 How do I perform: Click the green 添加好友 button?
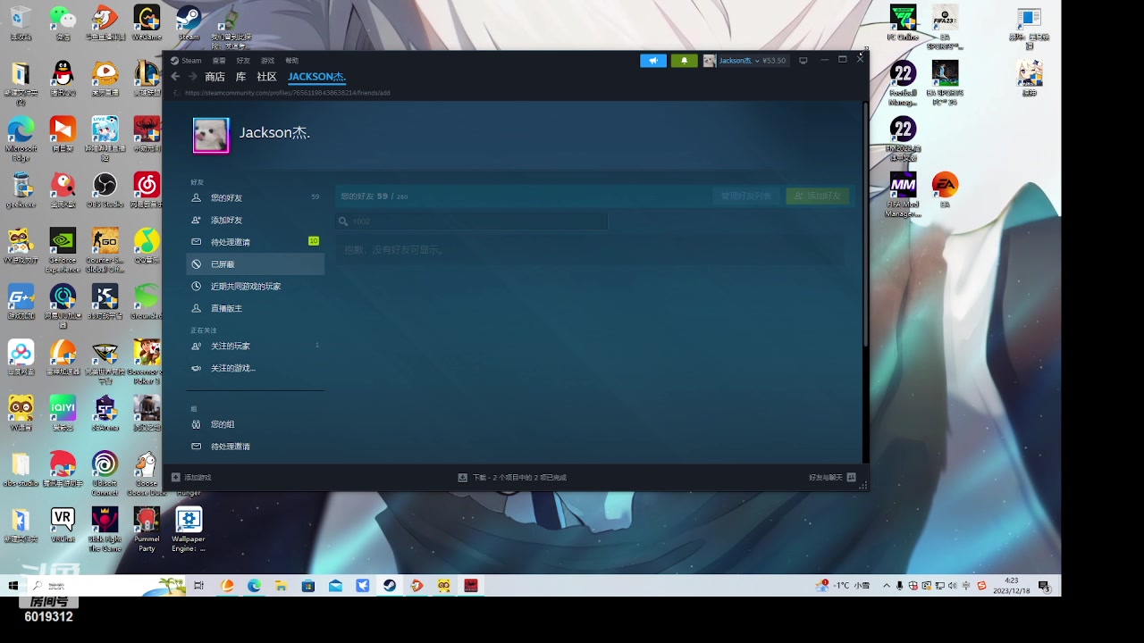click(x=817, y=196)
